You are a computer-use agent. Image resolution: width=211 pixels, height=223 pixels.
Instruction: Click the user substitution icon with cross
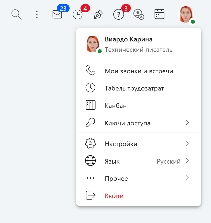click(x=139, y=14)
